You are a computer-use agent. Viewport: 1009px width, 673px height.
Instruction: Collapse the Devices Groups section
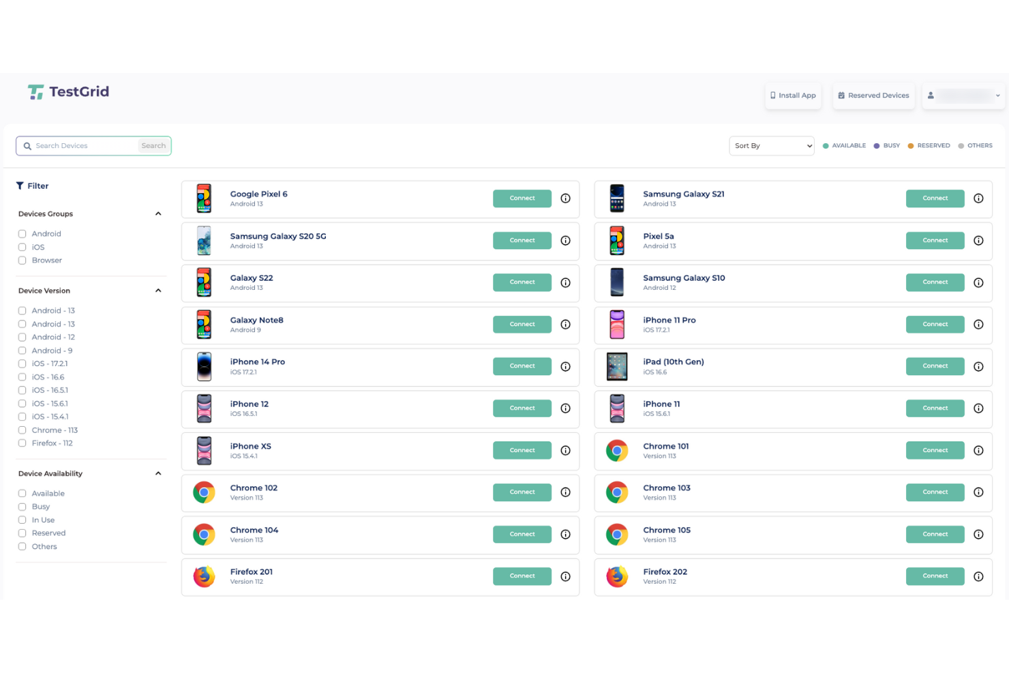click(158, 214)
